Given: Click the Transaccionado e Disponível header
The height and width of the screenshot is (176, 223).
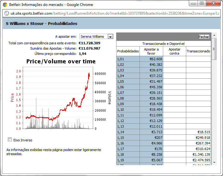Looking at the screenshot, I should point(164,44).
